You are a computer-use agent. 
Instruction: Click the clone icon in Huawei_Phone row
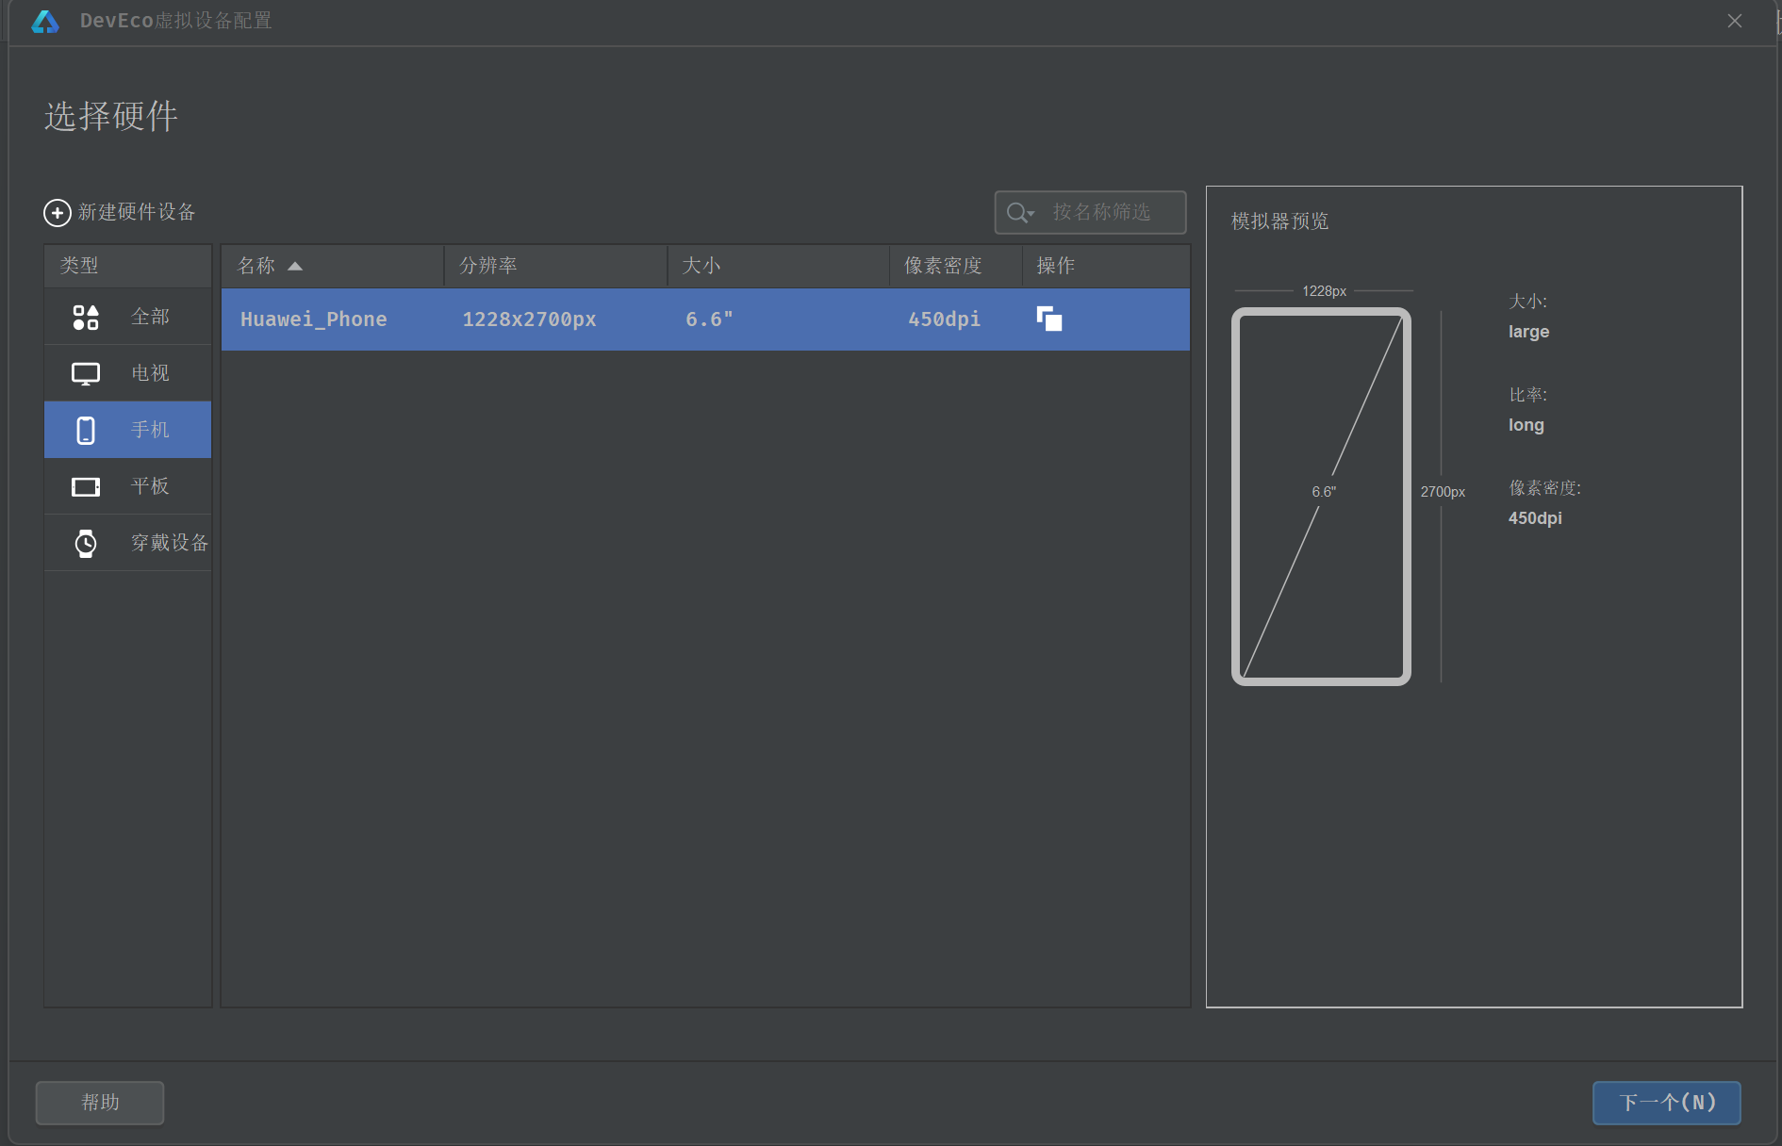1049,319
